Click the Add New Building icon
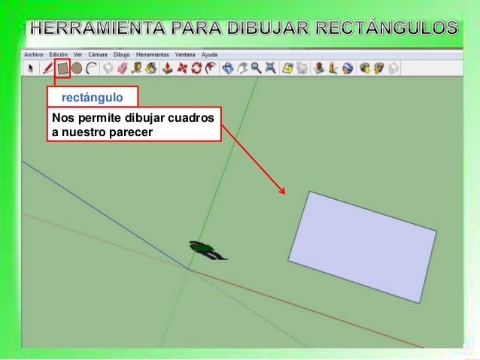The height and width of the screenshot is (360, 480). coord(319,68)
